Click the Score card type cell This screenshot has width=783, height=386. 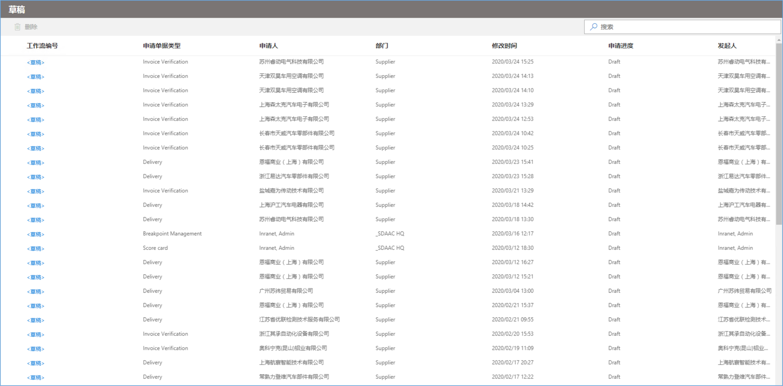[155, 248]
